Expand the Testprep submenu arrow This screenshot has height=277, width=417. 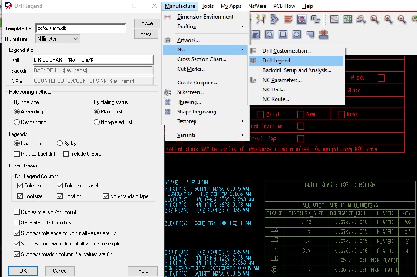(242, 121)
